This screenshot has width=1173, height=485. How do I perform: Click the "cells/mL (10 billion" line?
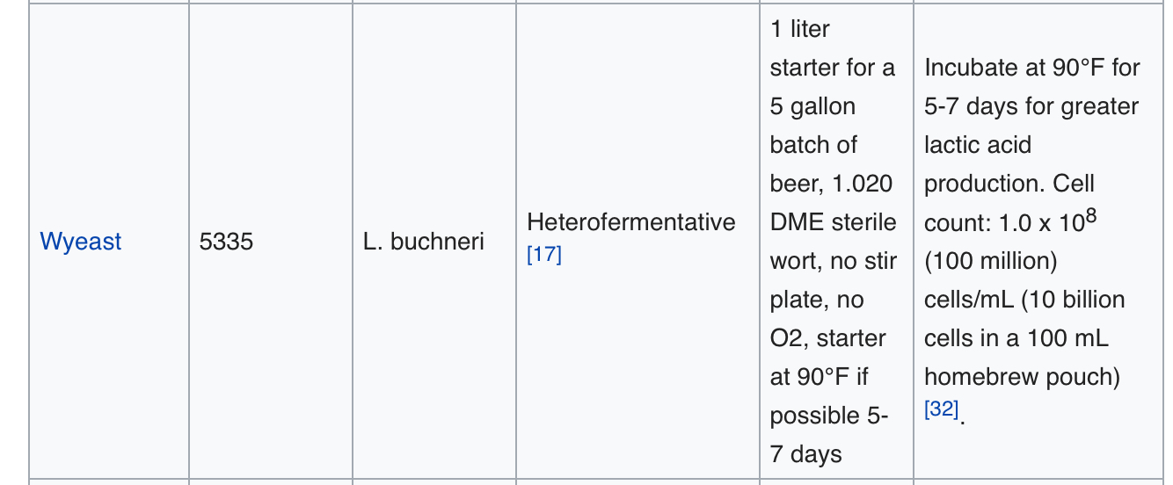[1024, 300]
